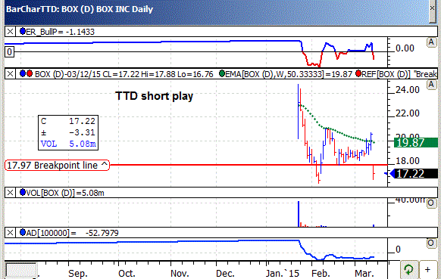The image size is (441, 279).
Task: Close the ER_BullP indicator pane
Action: [x=10, y=32]
